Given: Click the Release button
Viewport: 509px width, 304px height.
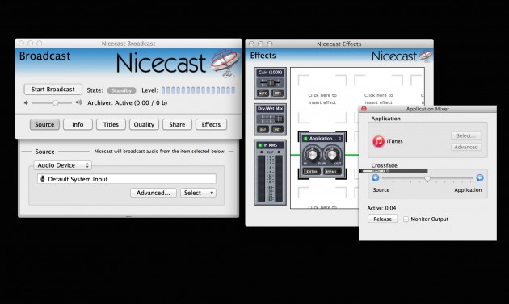Looking at the screenshot, I should (x=383, y=219).
